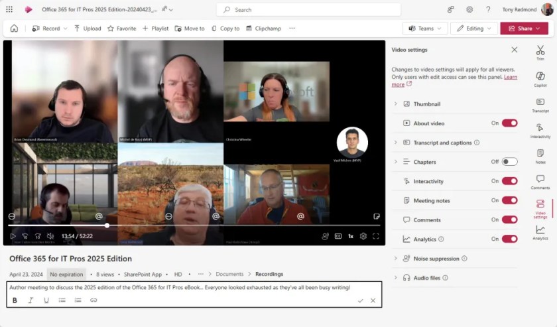Open toolbar more options ellipsis
The image size is (557, 327).
(x=292, y=29)
